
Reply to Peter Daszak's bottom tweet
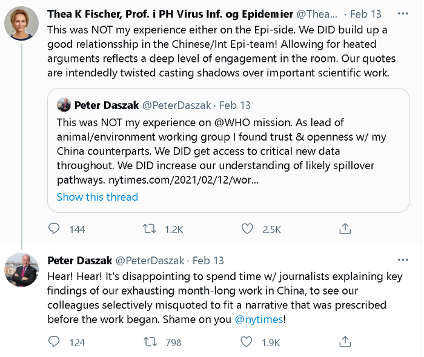pos(54,342)
